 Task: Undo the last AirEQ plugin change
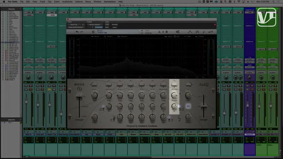pos(77,32)
